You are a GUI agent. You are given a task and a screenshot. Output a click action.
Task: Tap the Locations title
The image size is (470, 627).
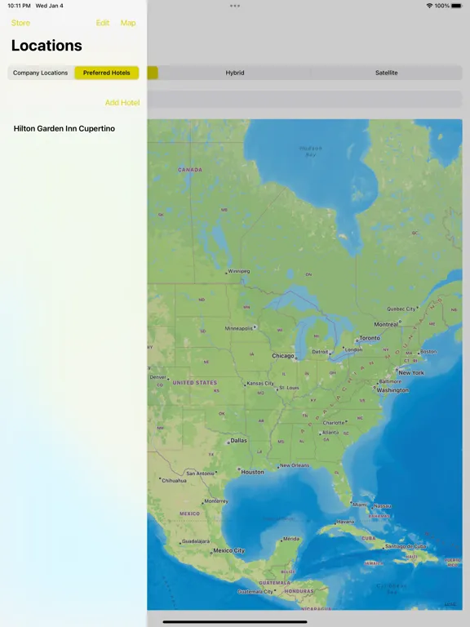point(47,46)
